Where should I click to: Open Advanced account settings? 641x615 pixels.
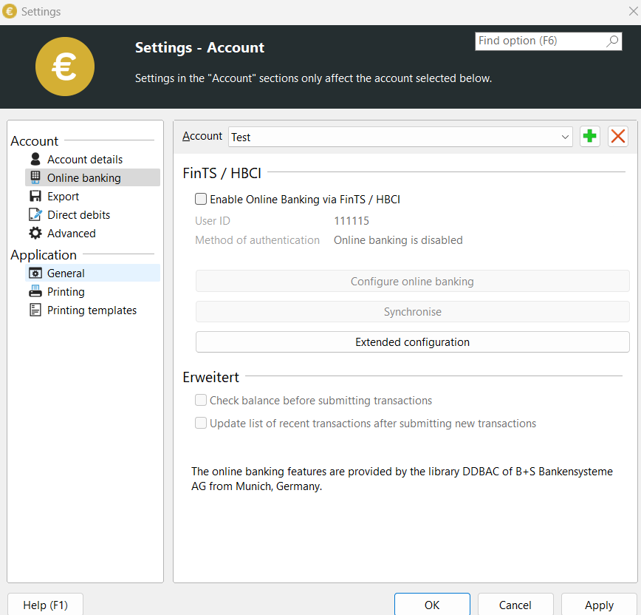(93, 233)
